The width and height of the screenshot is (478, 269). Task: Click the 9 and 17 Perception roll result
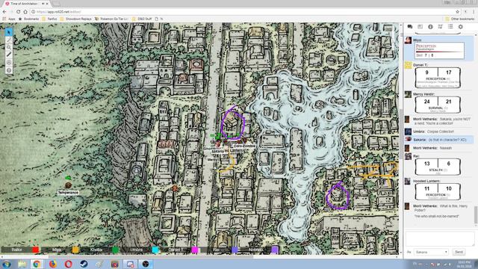pos(438,78)
